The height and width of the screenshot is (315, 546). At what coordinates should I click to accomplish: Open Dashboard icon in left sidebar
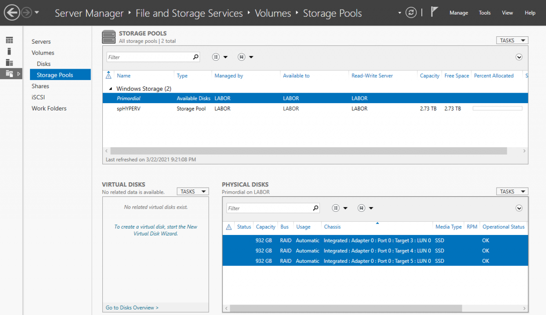10,41
